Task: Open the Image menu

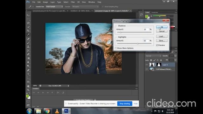Action: [x=45, y=2]
